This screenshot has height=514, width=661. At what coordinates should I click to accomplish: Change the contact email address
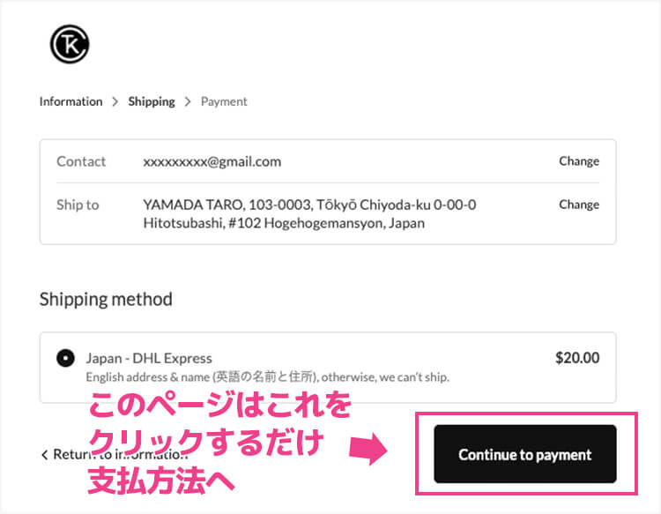pos(578,161)
